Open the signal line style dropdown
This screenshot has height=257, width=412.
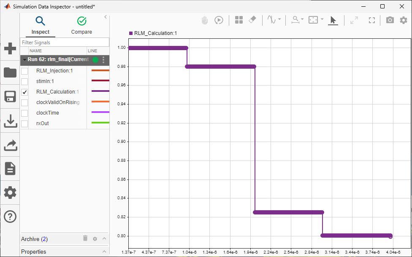tap(278, 19)
